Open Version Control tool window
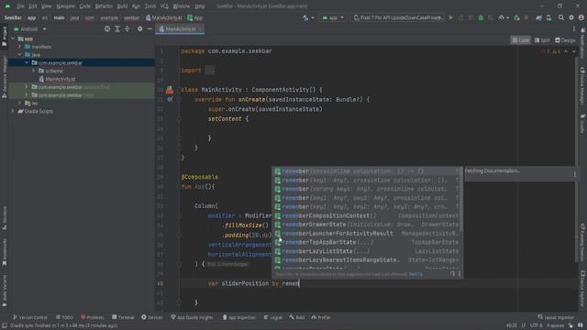587x330 pixels. (30, 317)
